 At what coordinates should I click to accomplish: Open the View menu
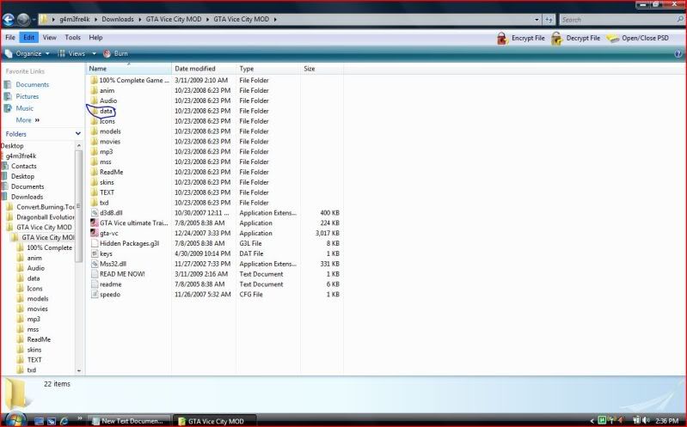pyautogui.click(x=50, y=38)
